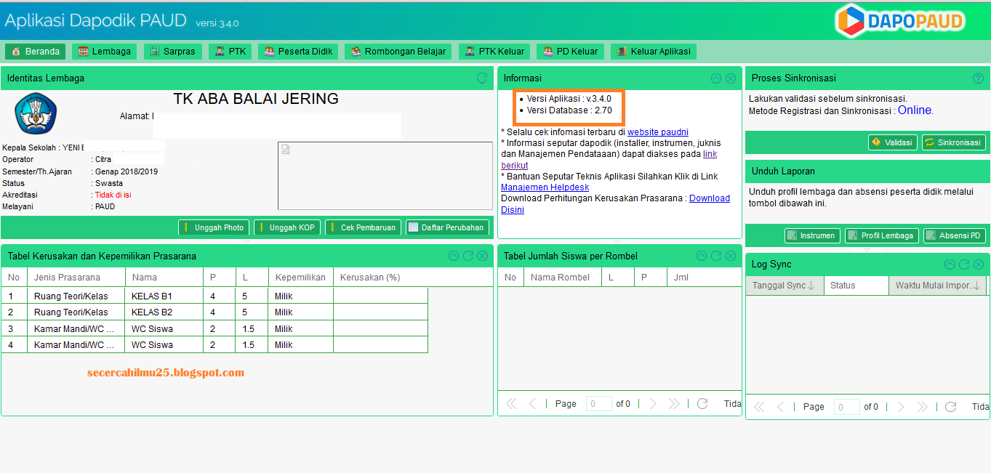
Task: Refresh the Tabel Jumlah Siswa per Rombel header
Action: pos(716,256)
